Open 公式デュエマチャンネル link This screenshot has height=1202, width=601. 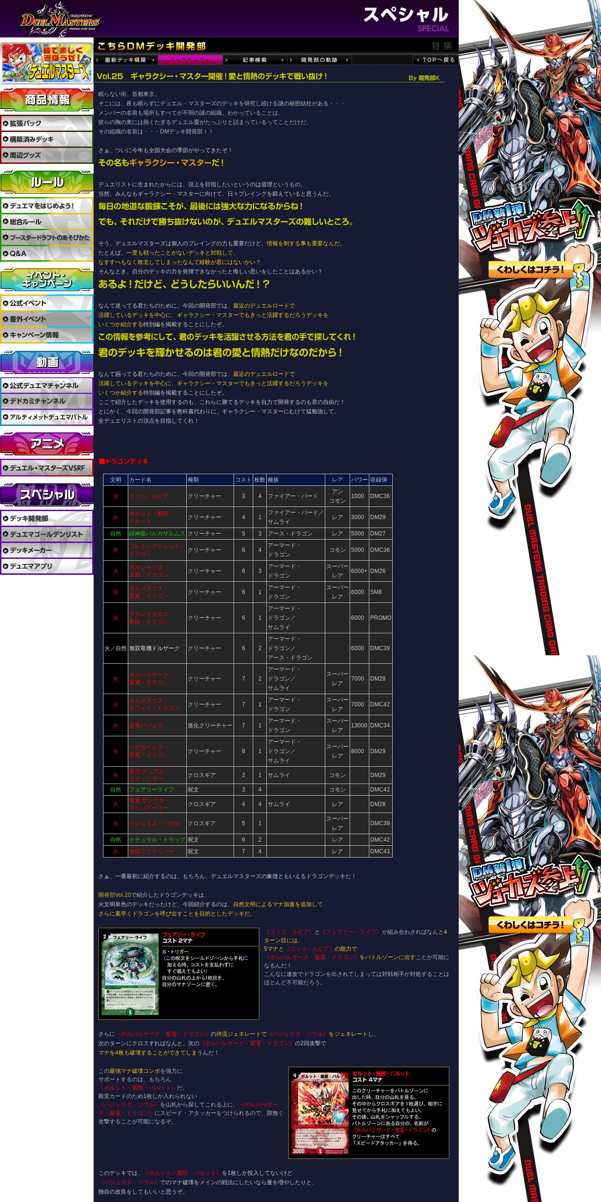[x=47, y=386]
